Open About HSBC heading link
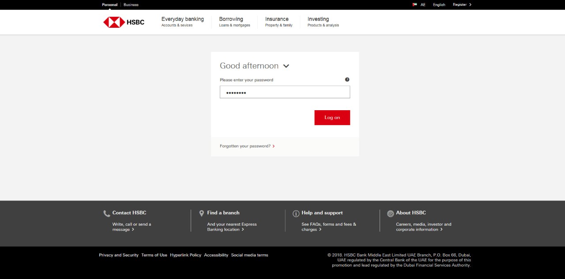Image resolution: width=565 pixels, height=279 pixels. point(411,213)
